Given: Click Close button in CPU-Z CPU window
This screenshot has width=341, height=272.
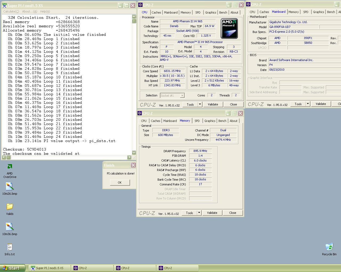Looking at the screenshot, I should pyautogui.click(x=233, y=104).
